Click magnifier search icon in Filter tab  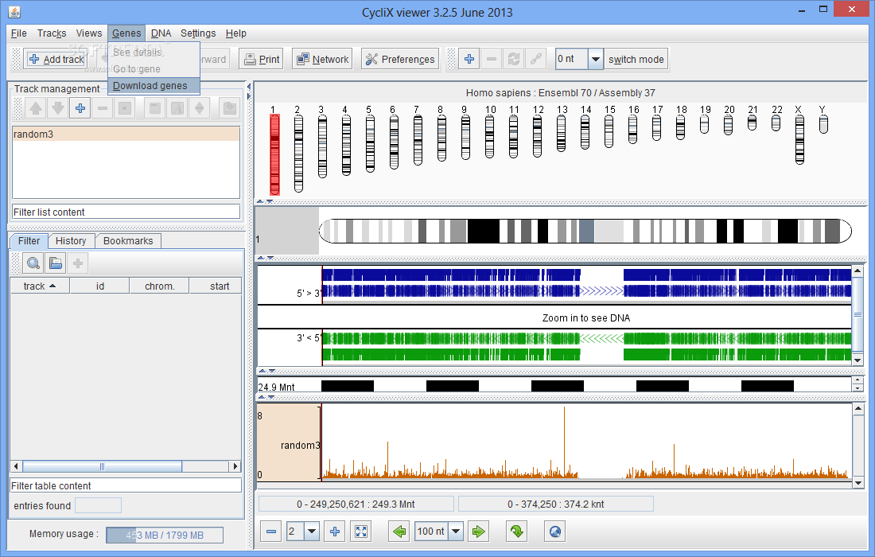click(33, 263)
